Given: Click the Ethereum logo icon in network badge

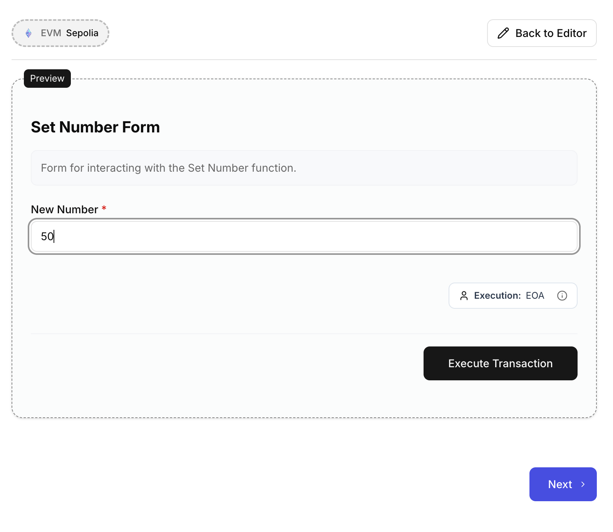Looking at the screenshot, I should 28,33.
